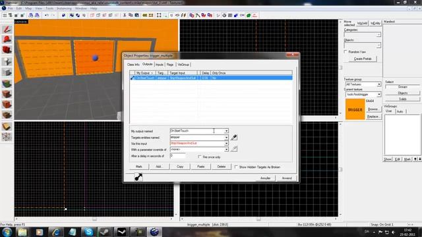Toggle the Random Yaw checkbox
422x237 pixels.
tap(346, 51)
